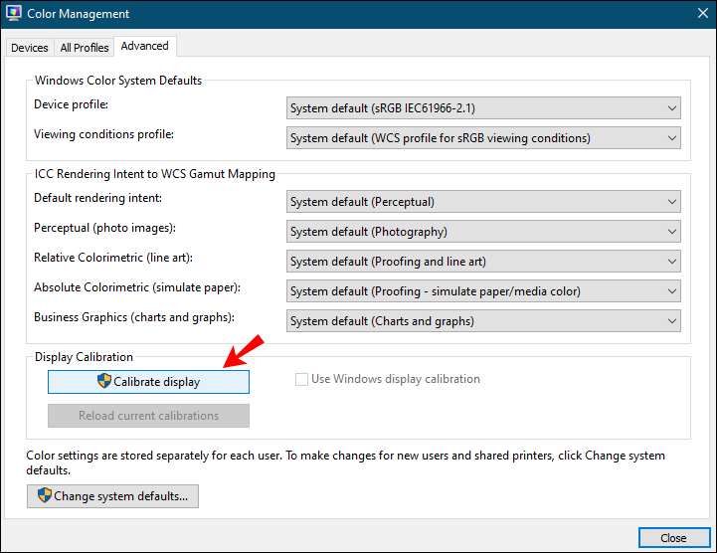Open Change system defaults
The width and height of the screenshot is (717, 553).
coord(112,496)
